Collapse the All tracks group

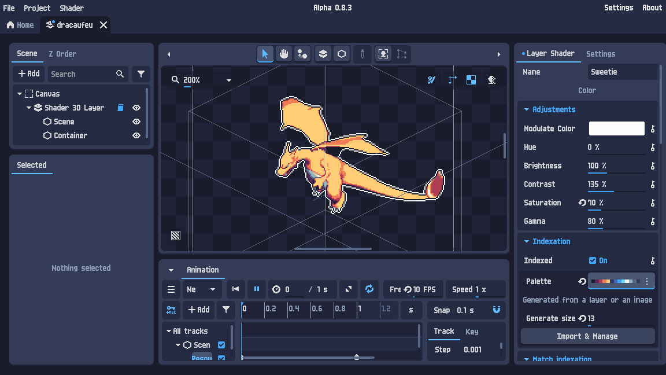(169, 331)
